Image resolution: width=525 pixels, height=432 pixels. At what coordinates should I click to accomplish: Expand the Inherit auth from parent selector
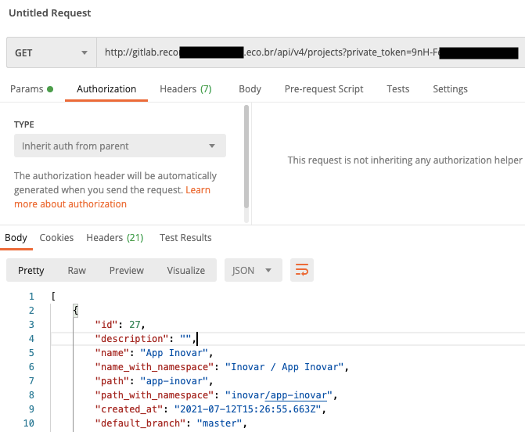point(120,146)
